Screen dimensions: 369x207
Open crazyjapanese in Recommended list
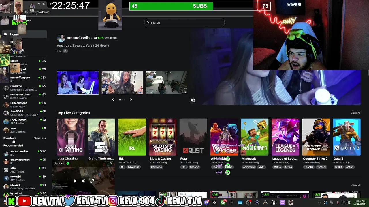25,161
